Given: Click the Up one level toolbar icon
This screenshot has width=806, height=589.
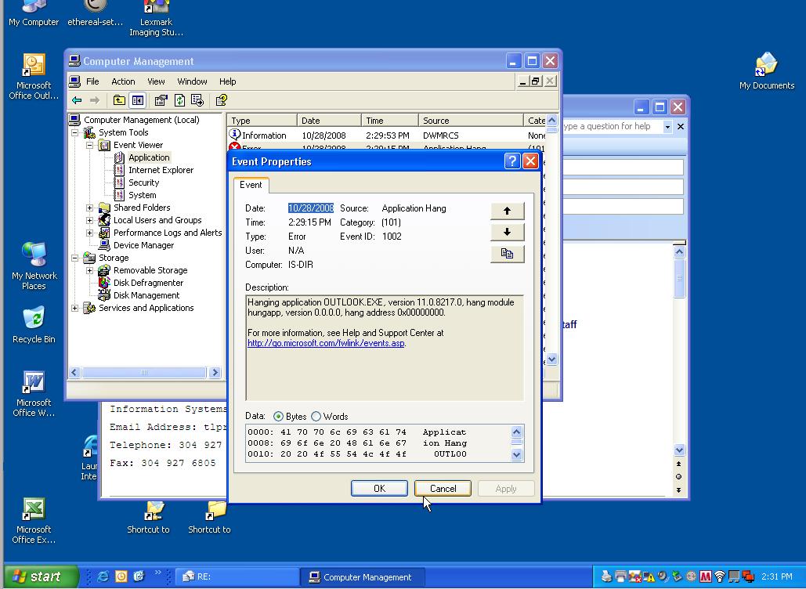Looking at the screenshot, I should [119, 100].
